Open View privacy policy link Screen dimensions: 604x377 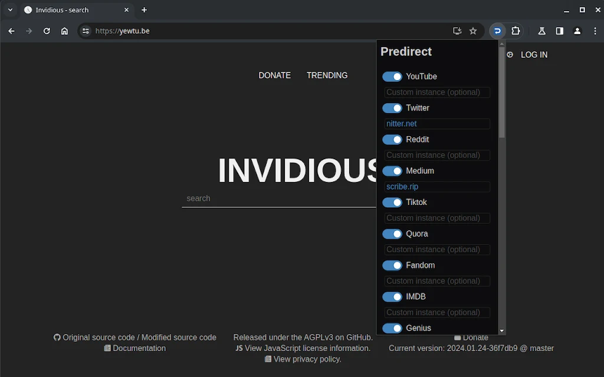pos(307,359)
